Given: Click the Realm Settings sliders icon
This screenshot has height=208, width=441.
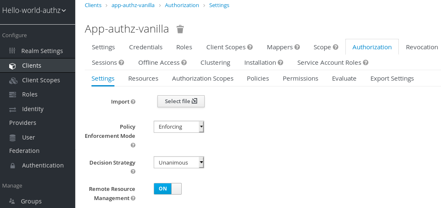Looking at the screenshot, I should click(13, 51).
